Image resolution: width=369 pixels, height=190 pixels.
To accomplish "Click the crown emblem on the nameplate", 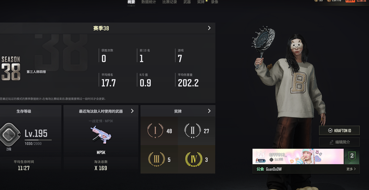I will (x=260, y=155).
